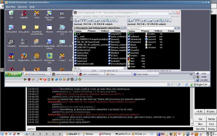The image size is (217, 136).
Task: Select drive g in right Total Commander panel
Action: pyautogui.click(x=149, y=21)
